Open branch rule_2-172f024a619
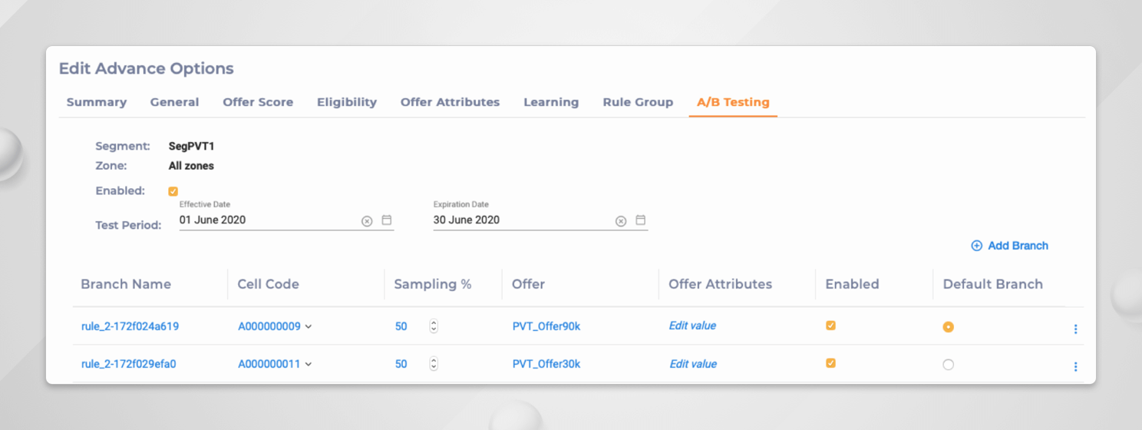 click(x=130, y=326)
